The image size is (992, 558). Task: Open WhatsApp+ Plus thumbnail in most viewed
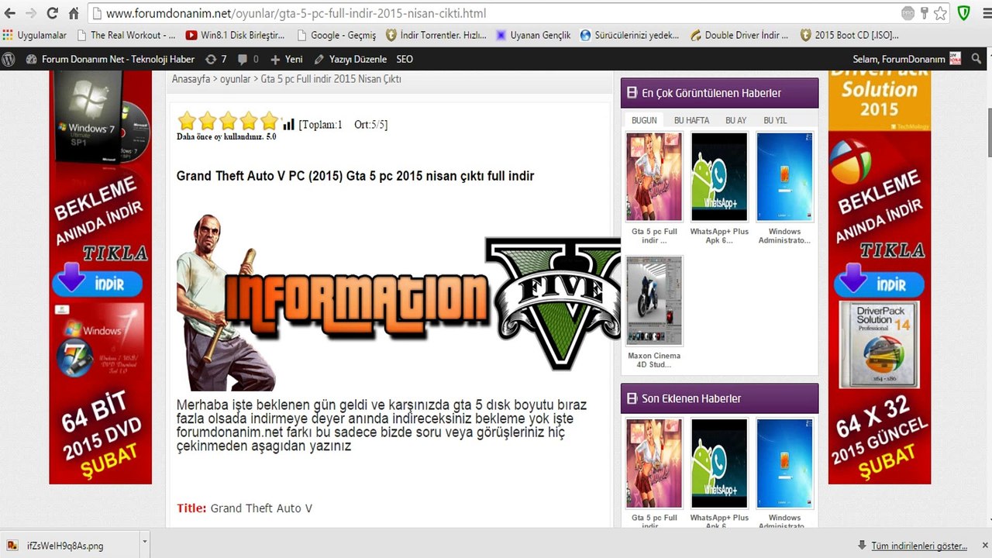tap(719, 177)
